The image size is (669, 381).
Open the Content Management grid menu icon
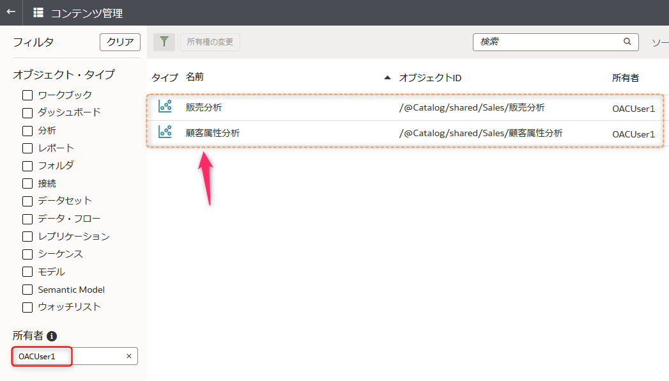[x=38, y=12]
